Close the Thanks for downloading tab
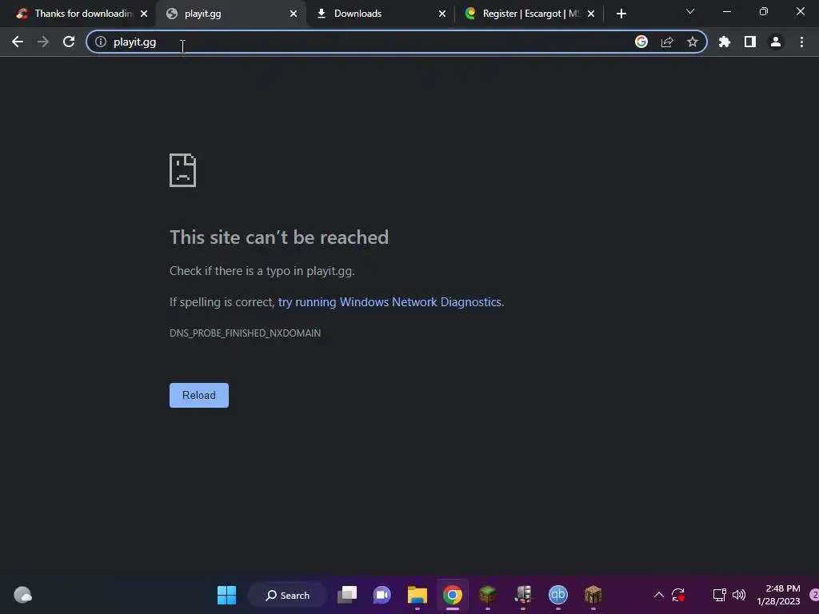This screenshot has width=819, height=614. [x=144, y=14]
